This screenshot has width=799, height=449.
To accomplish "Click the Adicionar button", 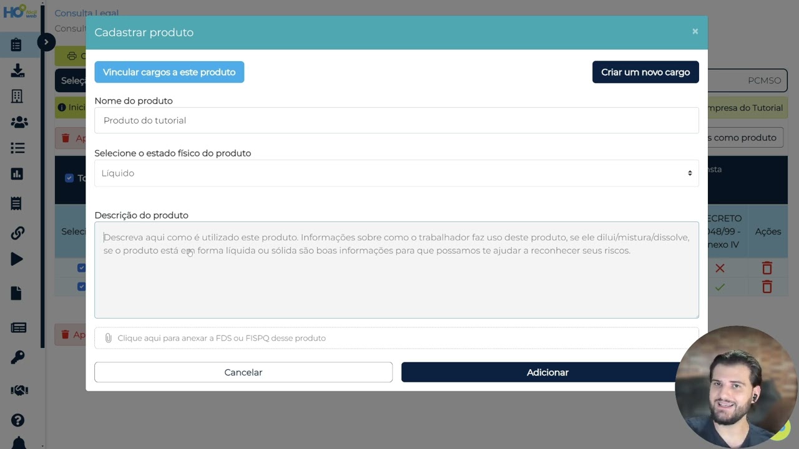I will click(x=547, y=372).
